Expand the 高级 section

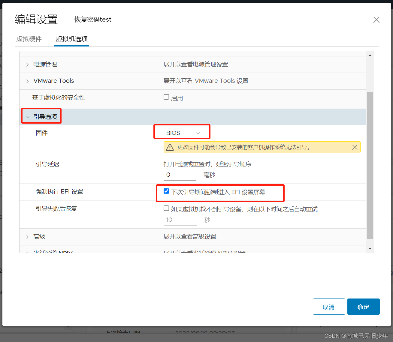click(x=27, y=237)
